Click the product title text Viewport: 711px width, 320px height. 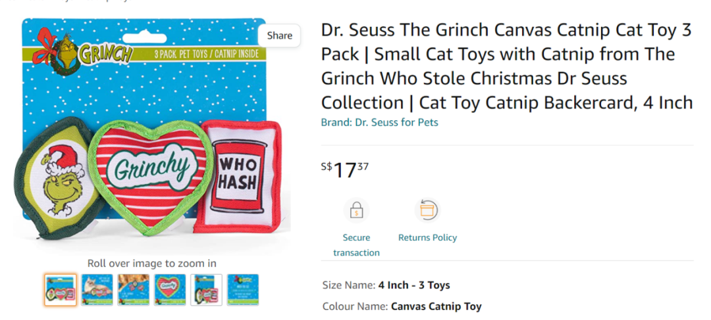click(507, 66)
